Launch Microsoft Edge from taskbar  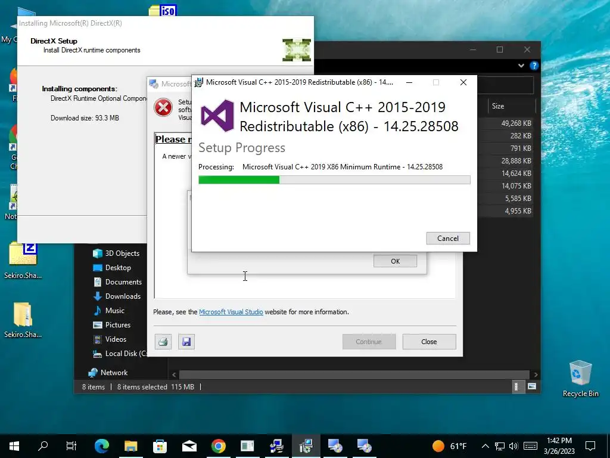tap(101, 446)
